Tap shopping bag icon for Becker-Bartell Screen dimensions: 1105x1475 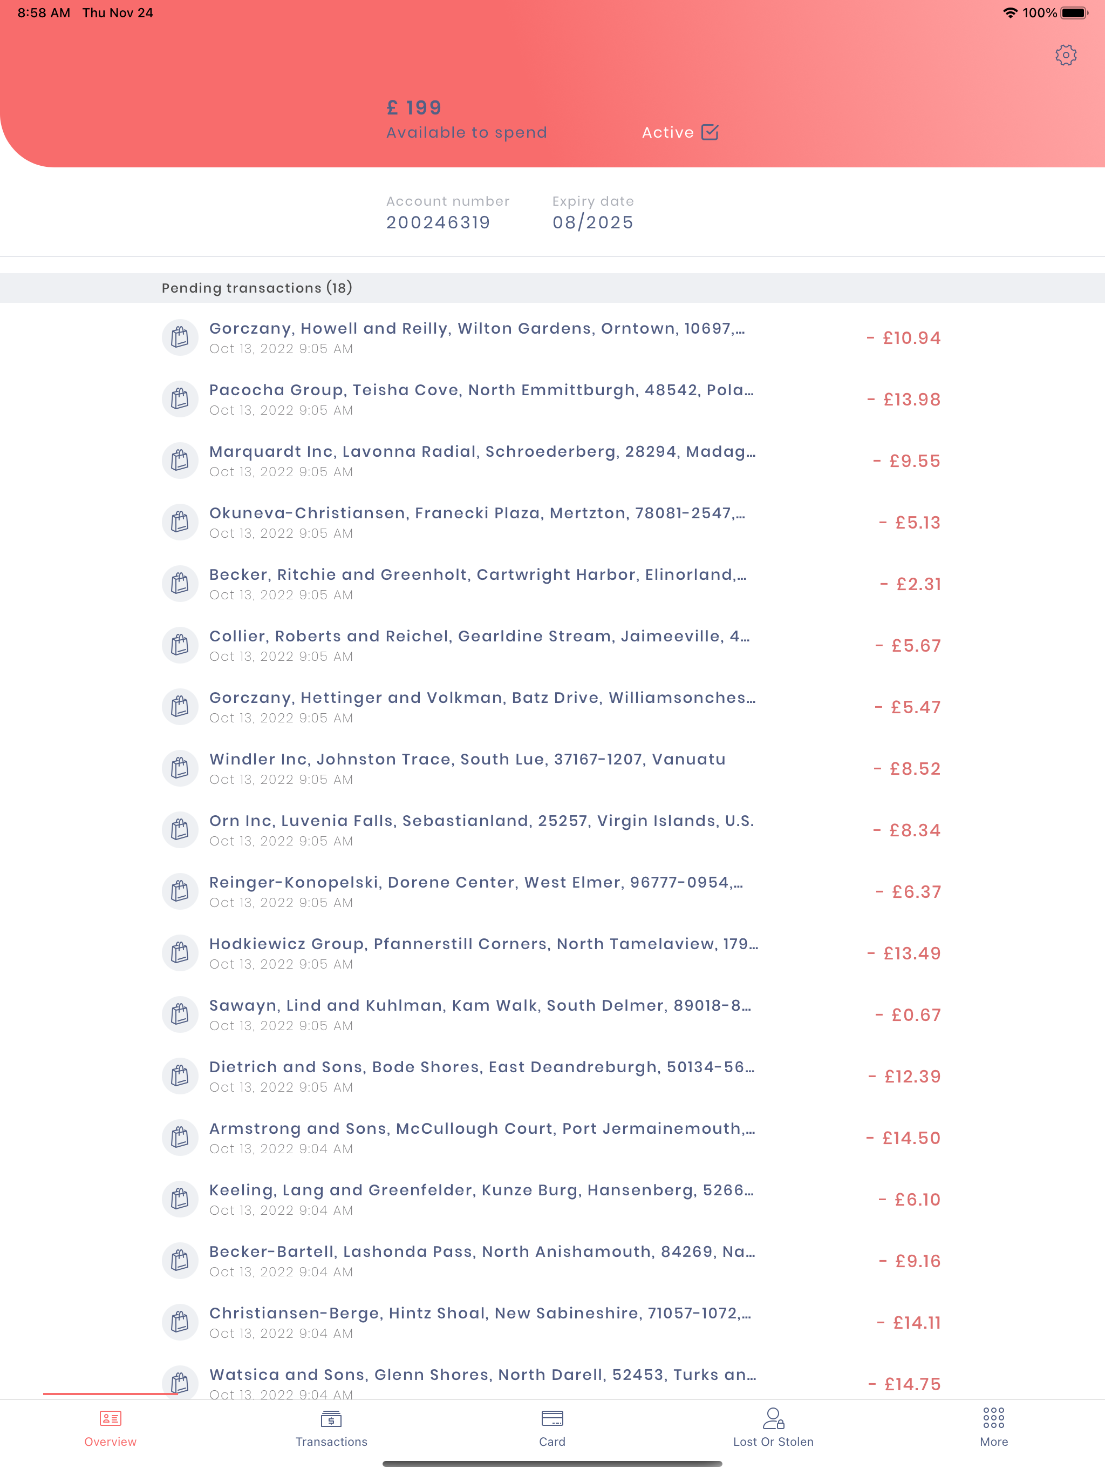(x=180, y=1261)
